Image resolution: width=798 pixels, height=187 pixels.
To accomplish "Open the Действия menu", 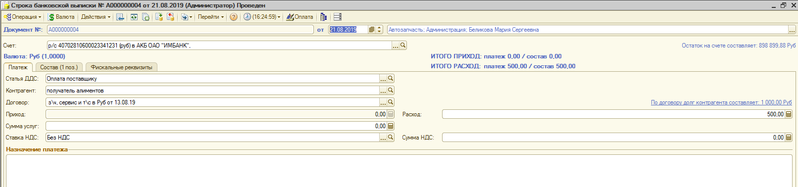I will point(96,17).
